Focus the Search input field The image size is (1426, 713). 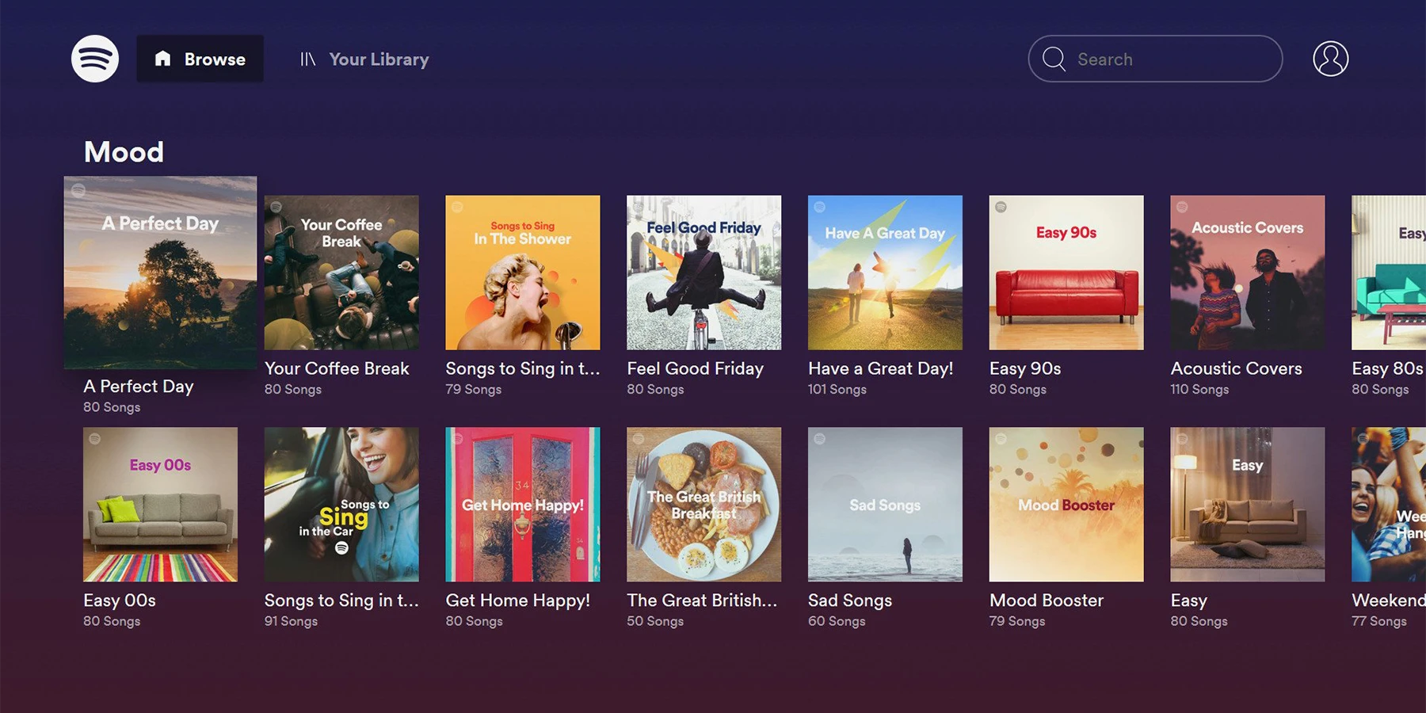coord(1155,59)
